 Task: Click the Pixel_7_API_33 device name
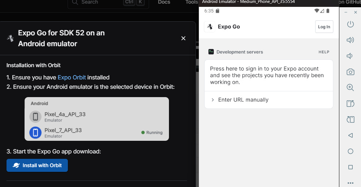pyautogui.click(x=63, y=130)
